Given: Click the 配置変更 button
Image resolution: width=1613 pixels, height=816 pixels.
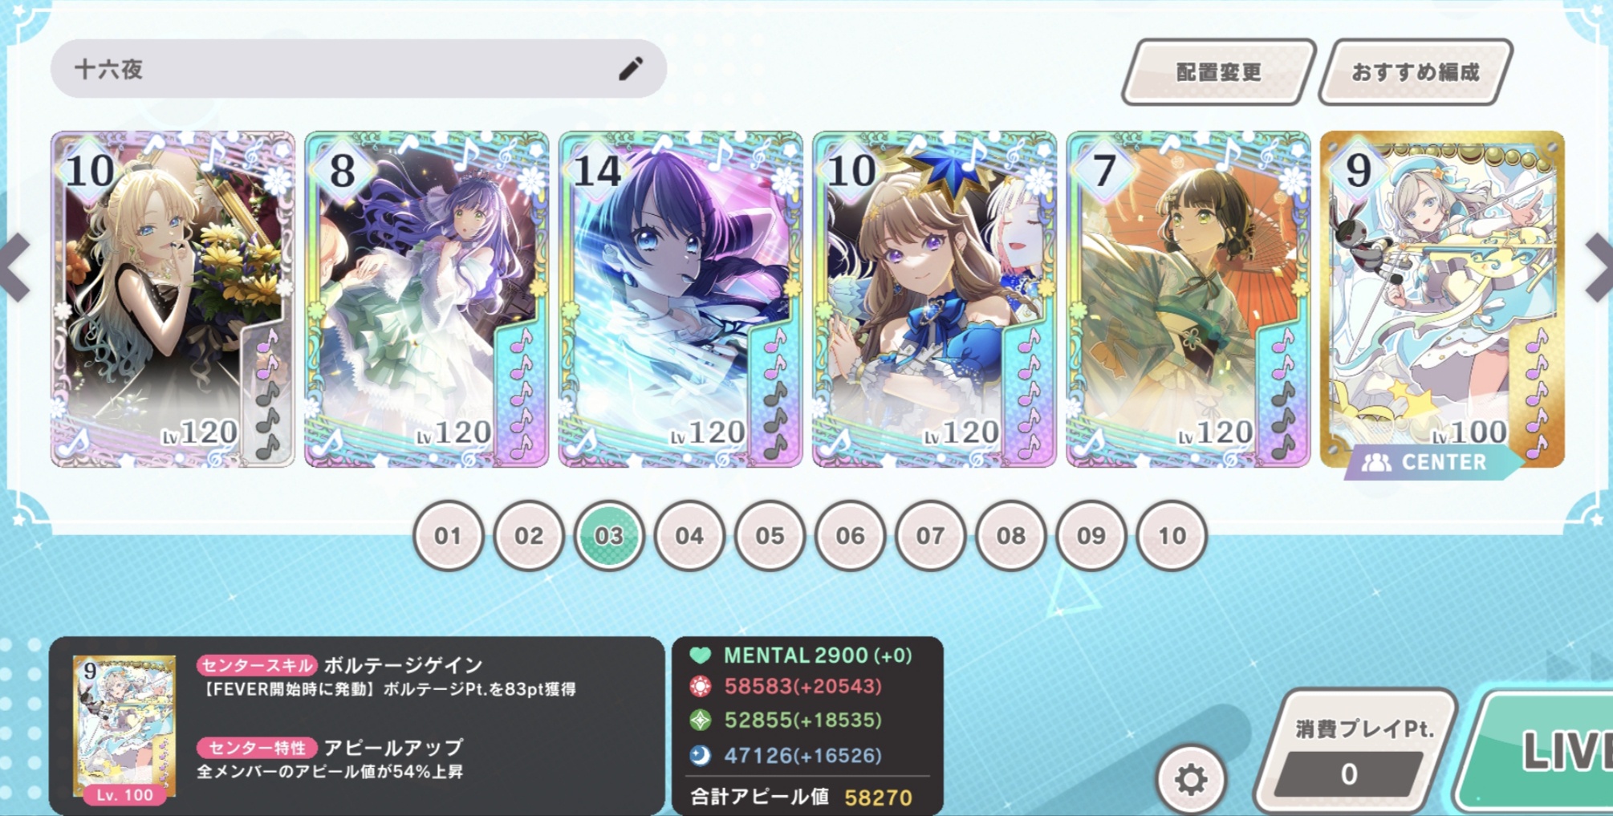Looking at the screenshot, I should point(1218,72).
